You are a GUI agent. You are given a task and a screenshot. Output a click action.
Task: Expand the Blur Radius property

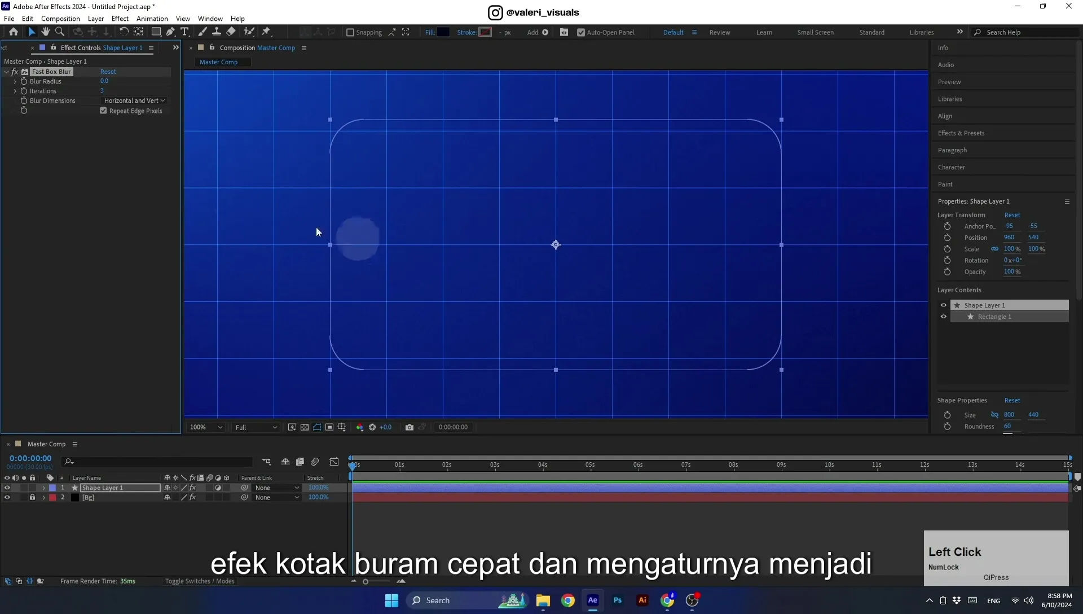coord(15,81)
